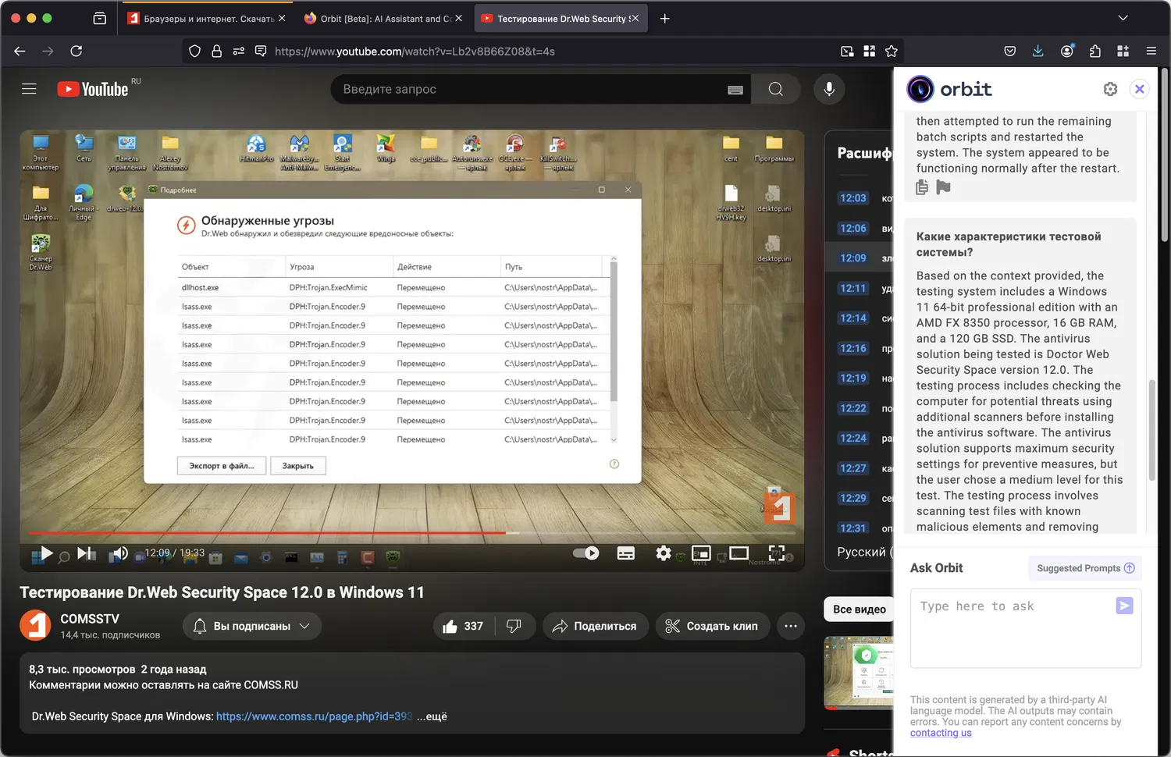
Task: Mute the video volume speaker
Action: (x=119, y=553)
